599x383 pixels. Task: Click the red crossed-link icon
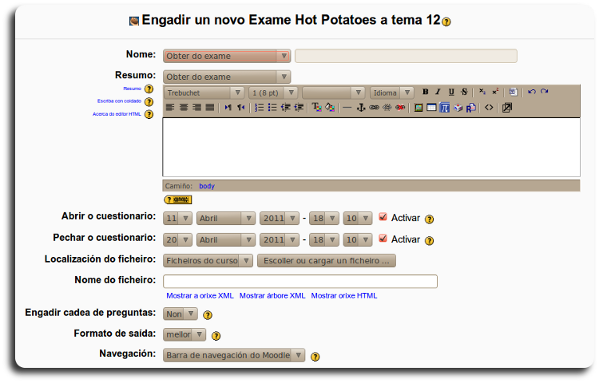400,108
